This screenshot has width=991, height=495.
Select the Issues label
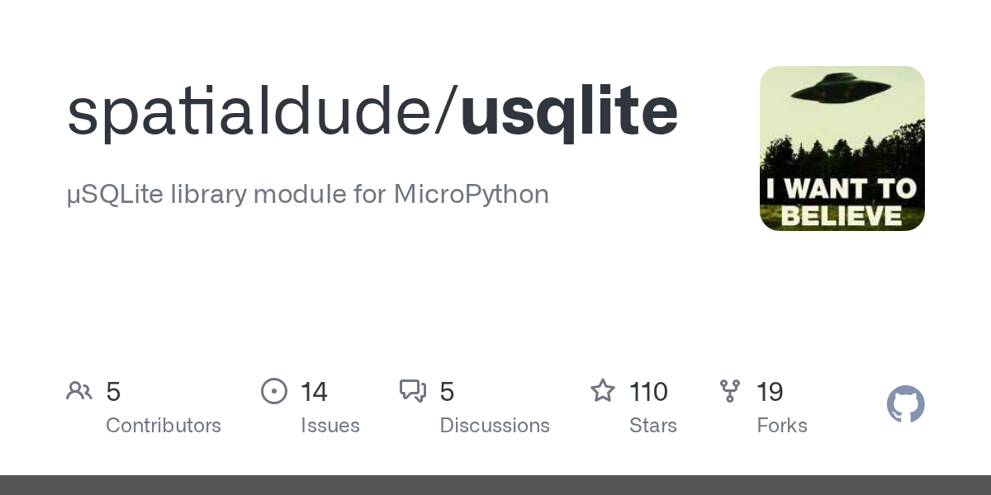click(x=330, y=426)
